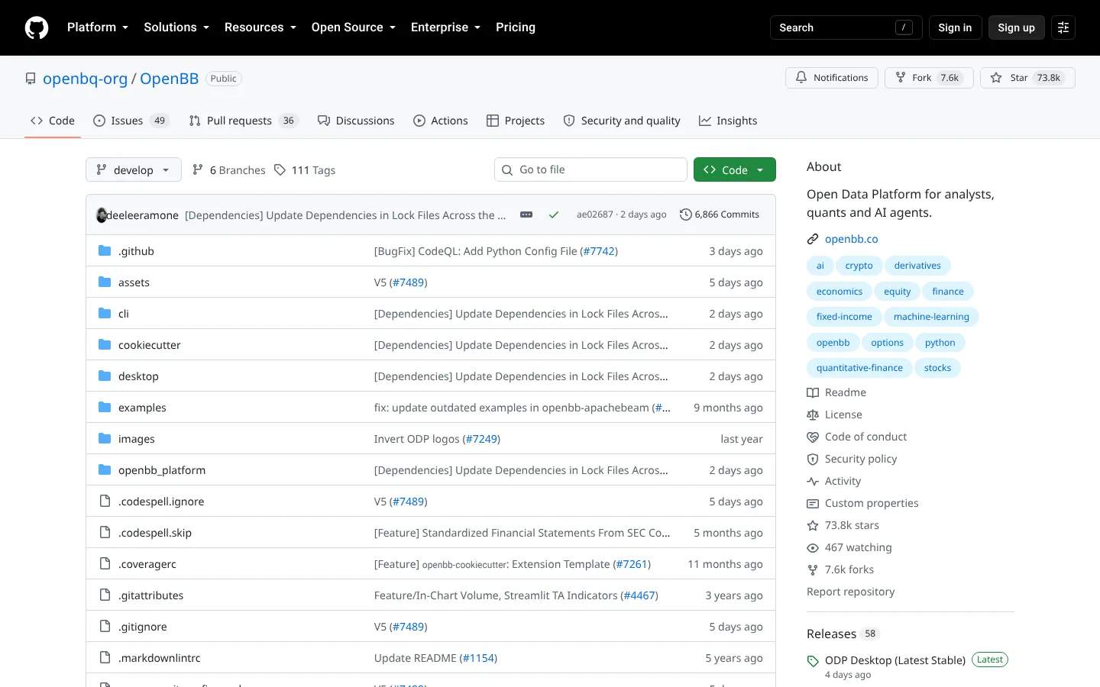The image size is (1100, 687).
Task: Click the book icon next to Readme
Action: coord(813,392)
